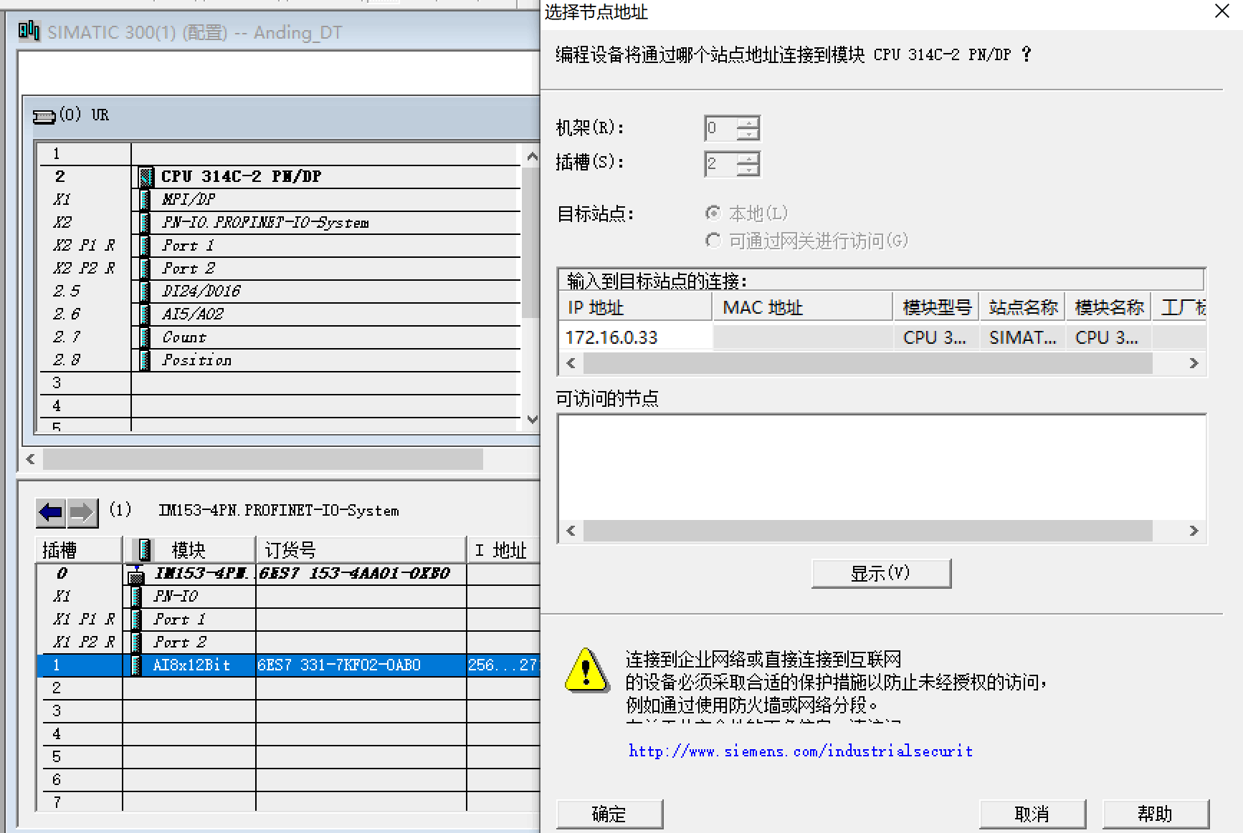Select the 6ES7 153-4AA01-0XB0 order cell

(361, 573)
